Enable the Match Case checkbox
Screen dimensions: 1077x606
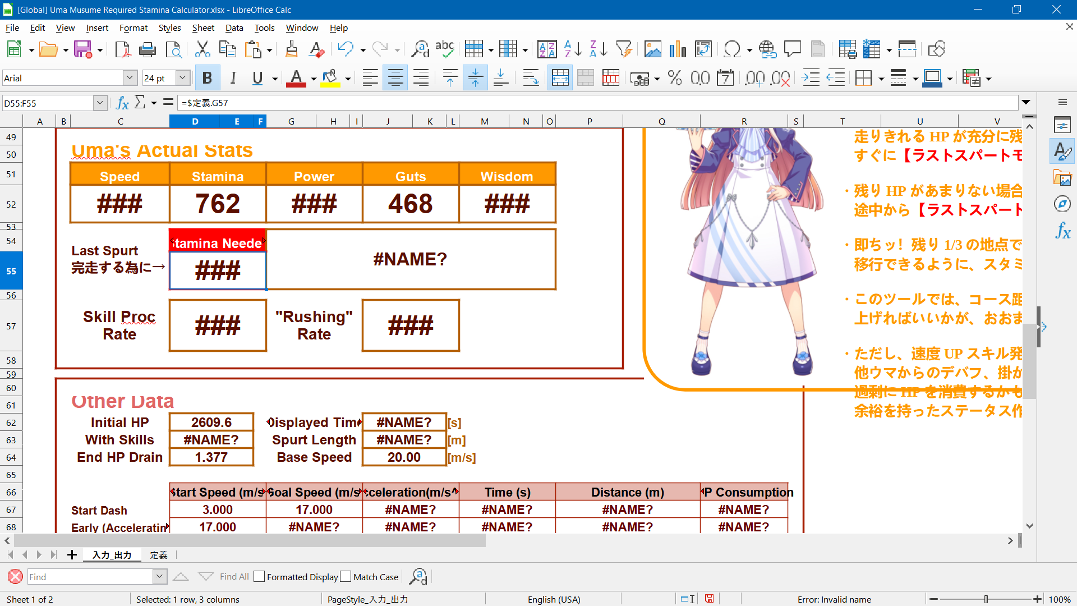coord(346,576)
